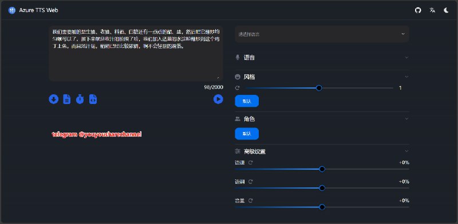Click the stopwatch timer icon
The image size is (458, 224).
click(x=80, y=99)
